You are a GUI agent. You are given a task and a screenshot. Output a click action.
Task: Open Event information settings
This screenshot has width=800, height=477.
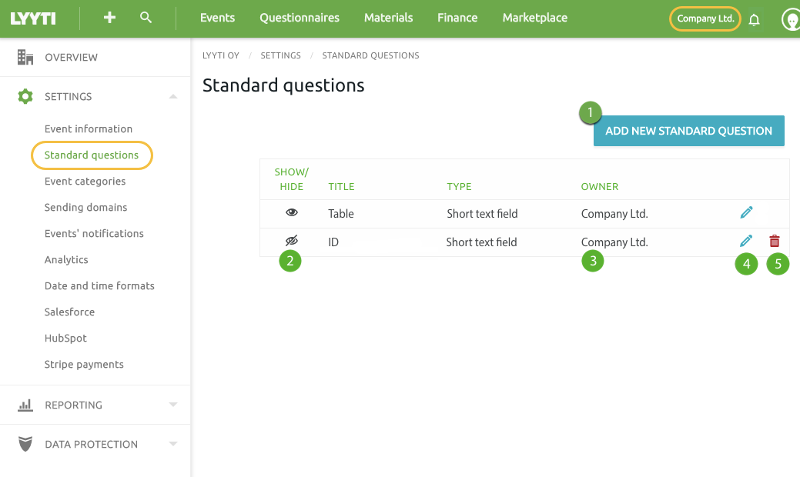[x=89, y=129]
